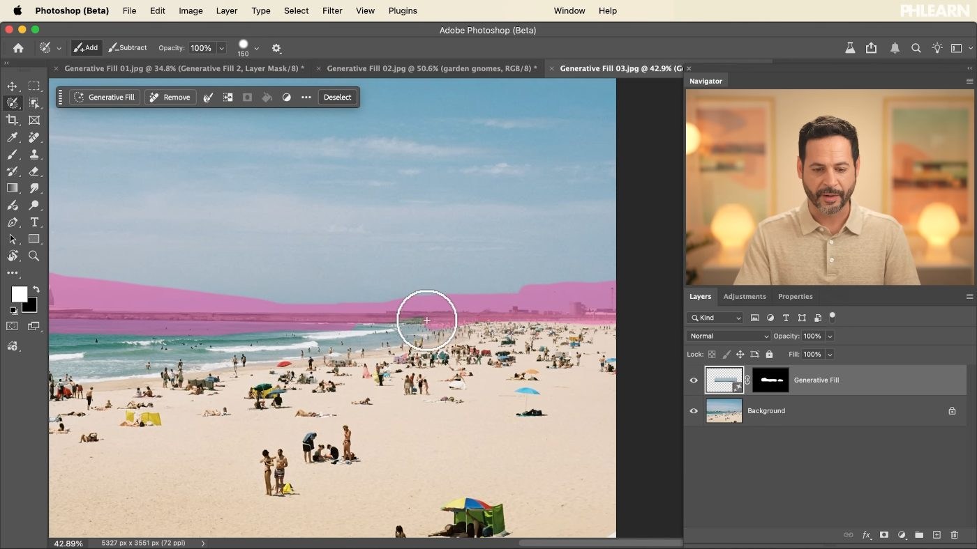Toggle Lock transparent pixels

(712, 355)
